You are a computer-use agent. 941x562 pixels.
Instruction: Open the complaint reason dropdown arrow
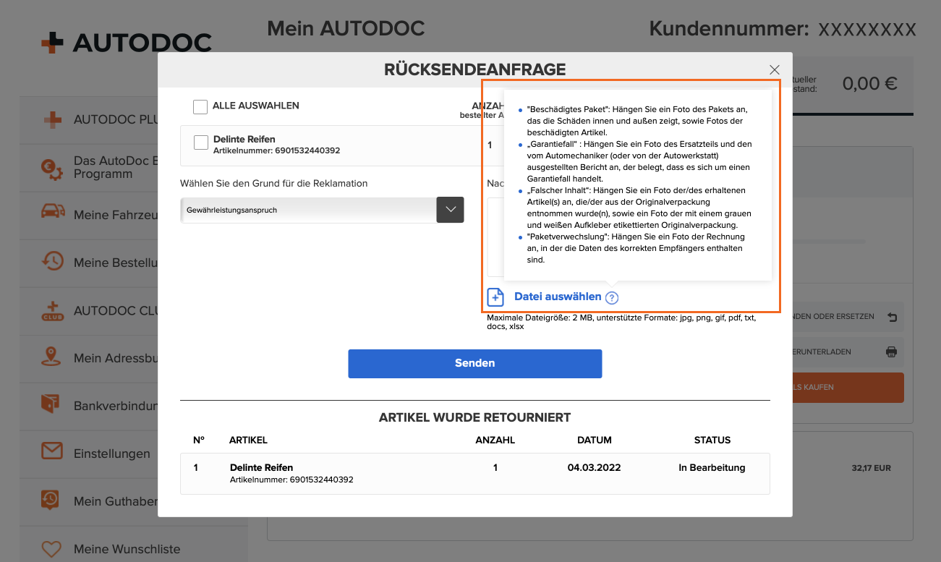coord(450,210)
